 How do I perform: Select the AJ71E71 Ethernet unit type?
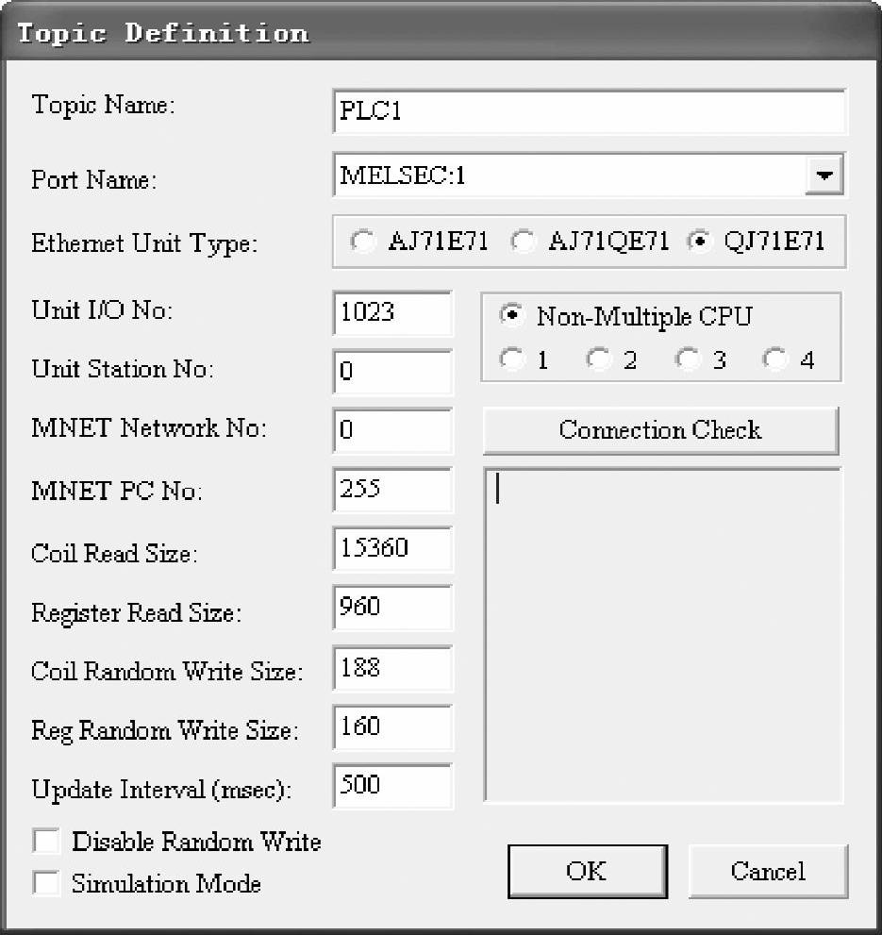(363, 242)
